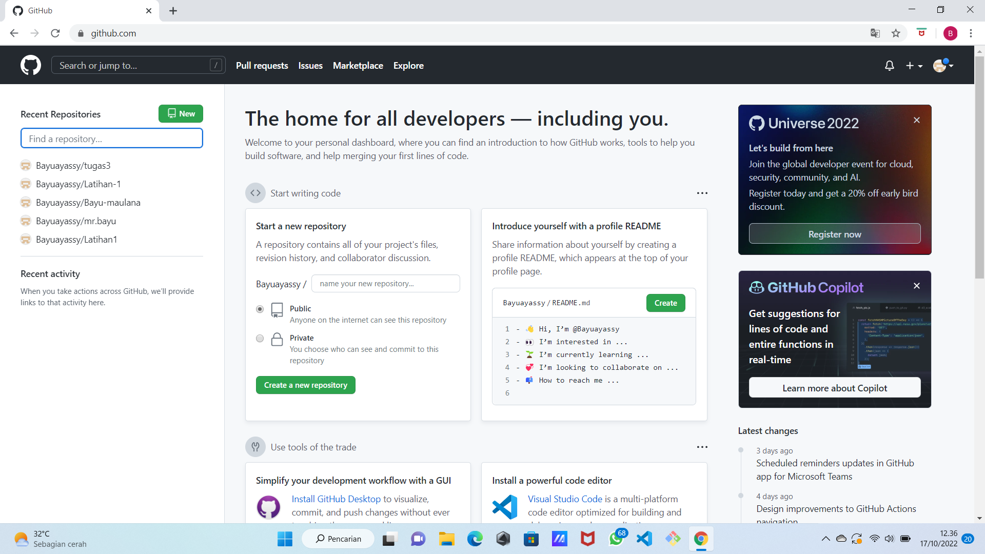Click the code brackets icon beside Start writing code
The image size is (985, 554).
[255, 193]
